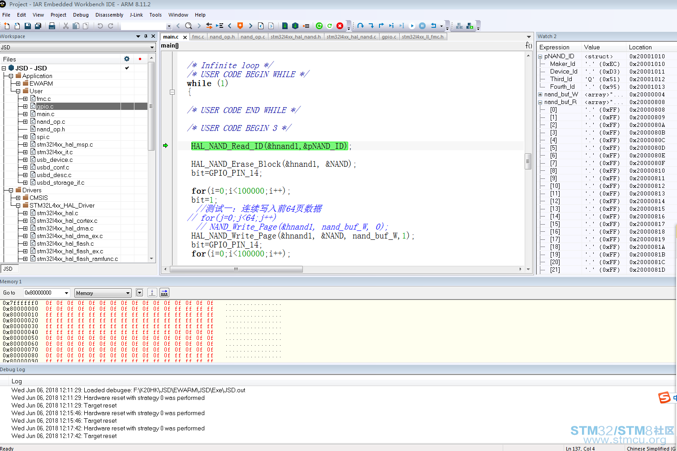The height and width of the screenshot is (451, 677).
Task: Click the Value column header in Watch 2
Action: click(x=603, y=47)
